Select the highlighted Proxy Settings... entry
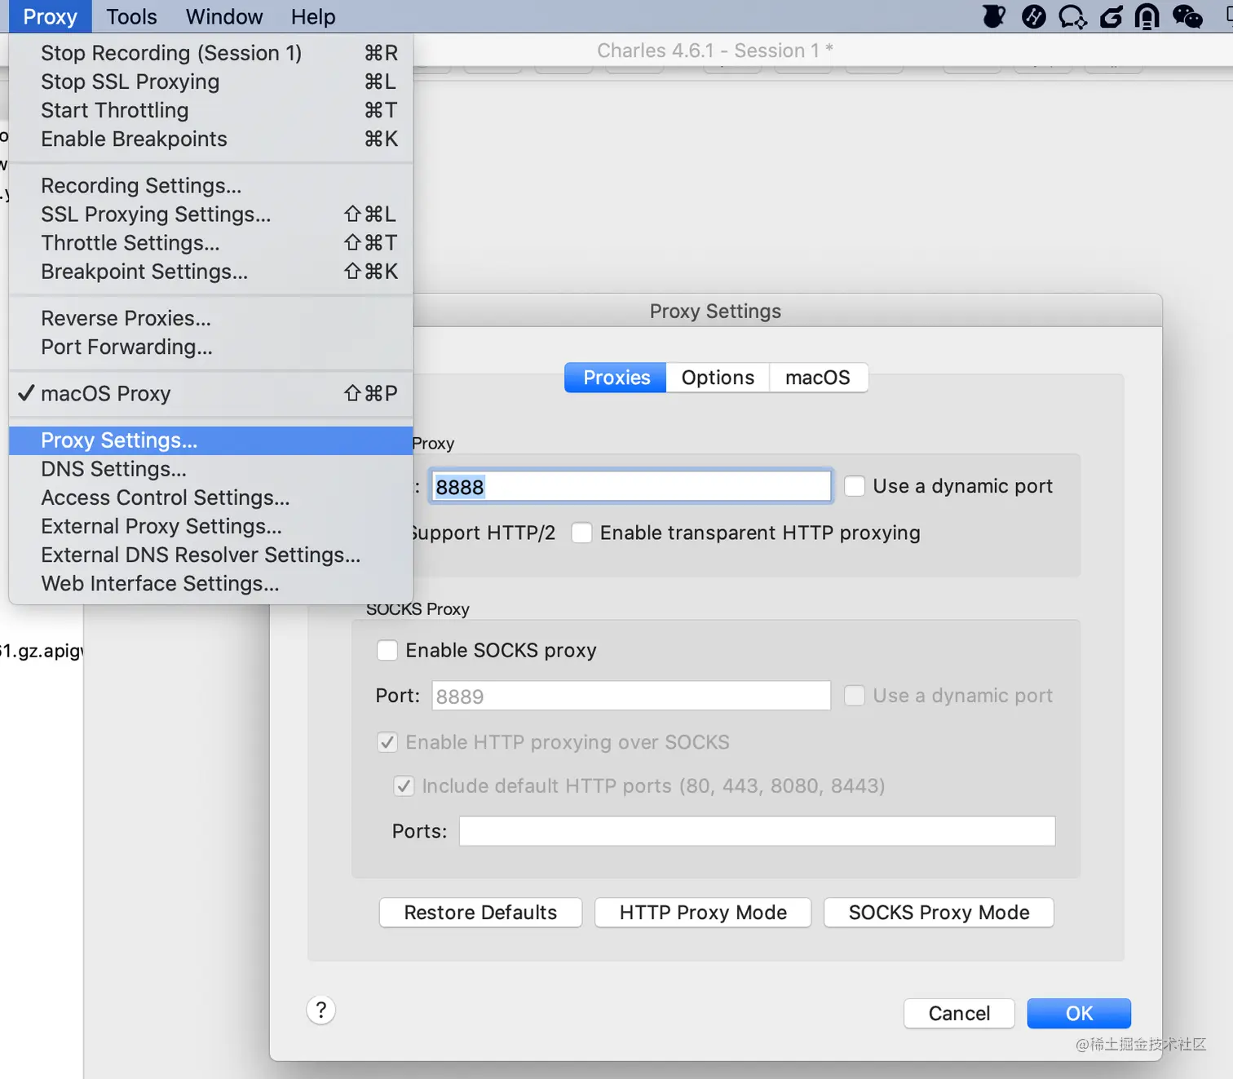1233x1079 pixels. click(211, 440)
